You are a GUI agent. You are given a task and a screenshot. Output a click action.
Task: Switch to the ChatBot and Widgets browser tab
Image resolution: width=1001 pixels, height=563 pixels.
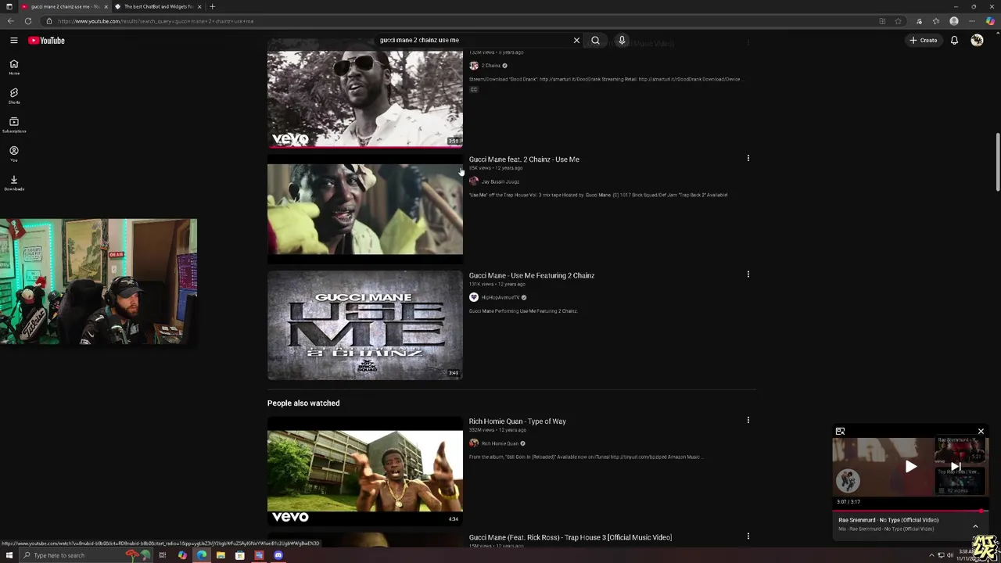pos(160,6)
